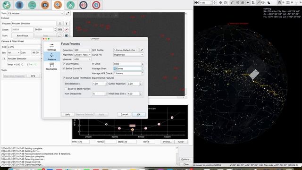Click the focus in arrow icon

click(x=60, y=23)
